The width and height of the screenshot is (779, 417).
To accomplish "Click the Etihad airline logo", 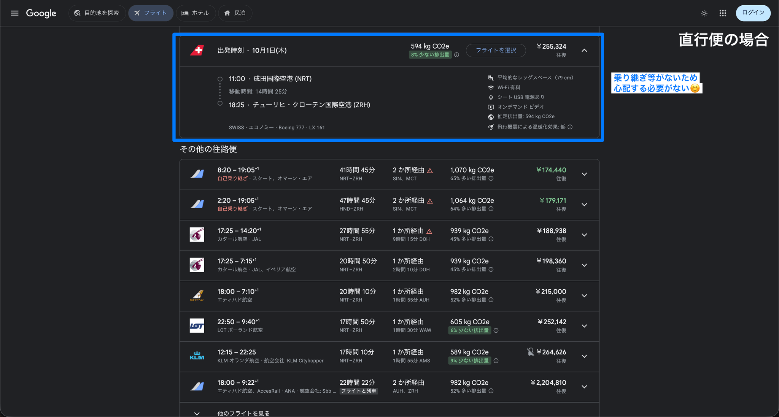I will (197, 295).
